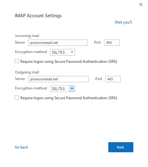Screen dimensions: 148x167
Task: Expand incoming encryption method dropdown arrow
Action: click(x=72, y=52)
